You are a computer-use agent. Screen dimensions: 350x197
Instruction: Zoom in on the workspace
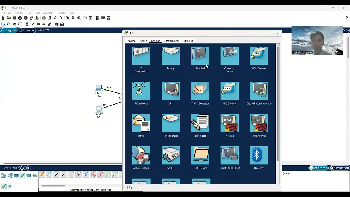tap(68, 18)
